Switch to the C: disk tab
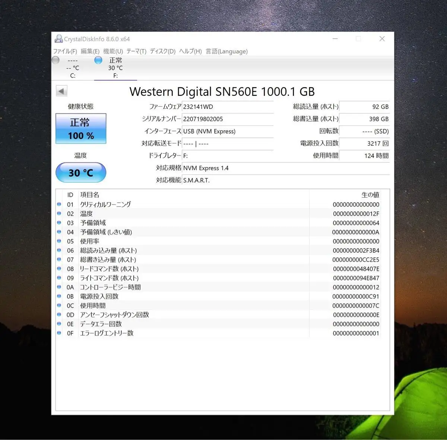 pos(73,68)
